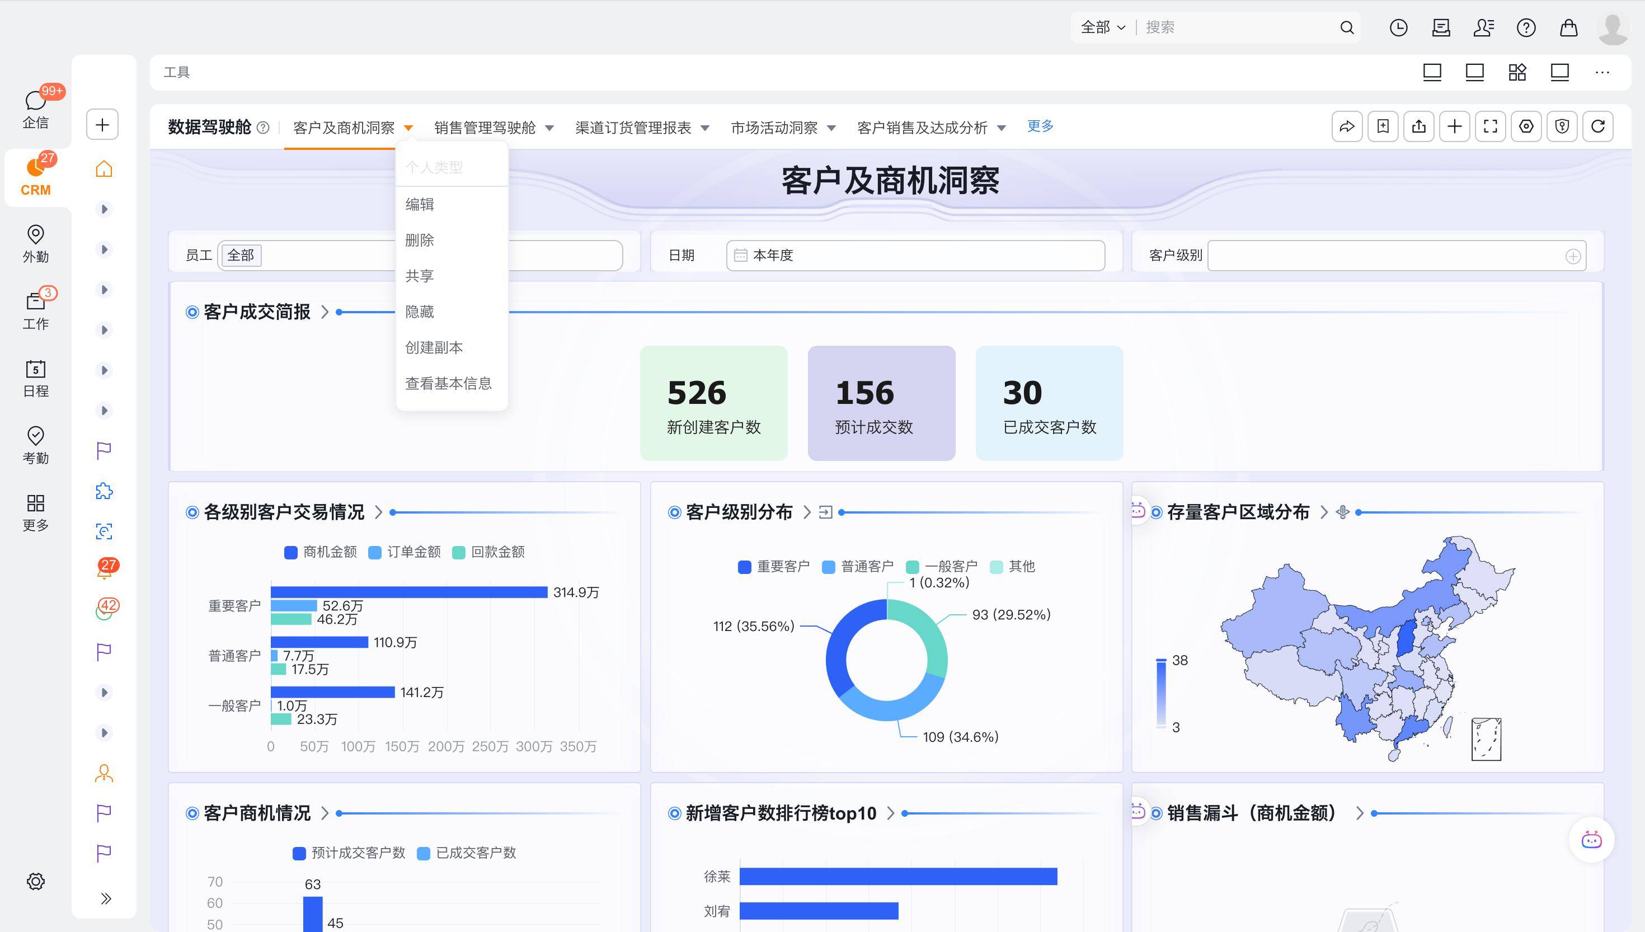Open the 全部 search scope dropdown
Image resolution: width=1645 pixels, height=932 pixels.
(x=1102, y=27)
